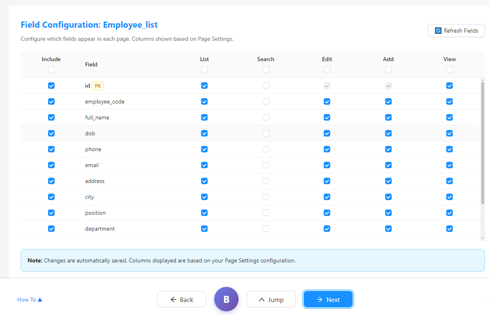Toggle select-all checkbox under Search header

point(266,70)
